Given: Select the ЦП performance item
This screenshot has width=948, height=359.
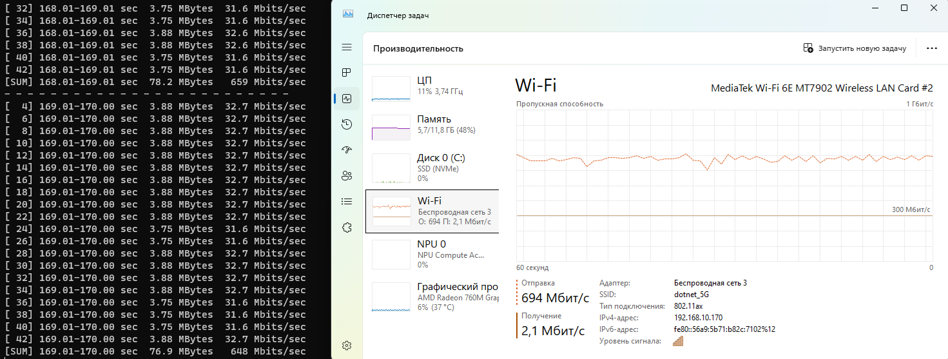Looking at the screenshot, I should 432,88.
